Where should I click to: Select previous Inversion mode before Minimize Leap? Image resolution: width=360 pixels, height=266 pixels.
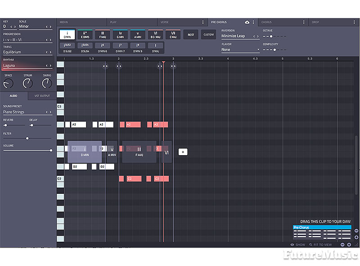[x=254, y=37]
